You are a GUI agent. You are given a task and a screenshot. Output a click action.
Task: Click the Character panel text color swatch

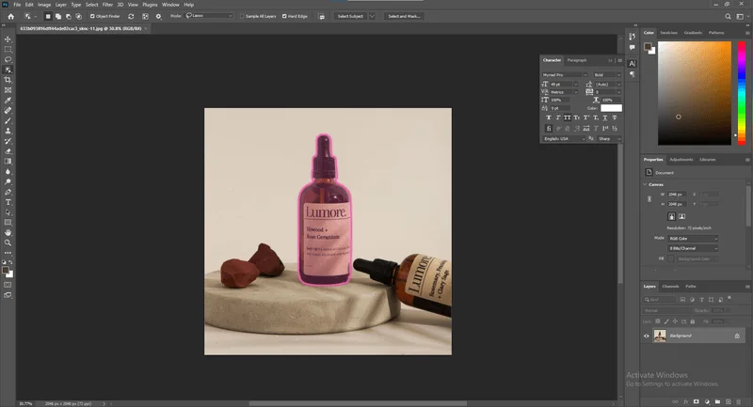[611, 108]
